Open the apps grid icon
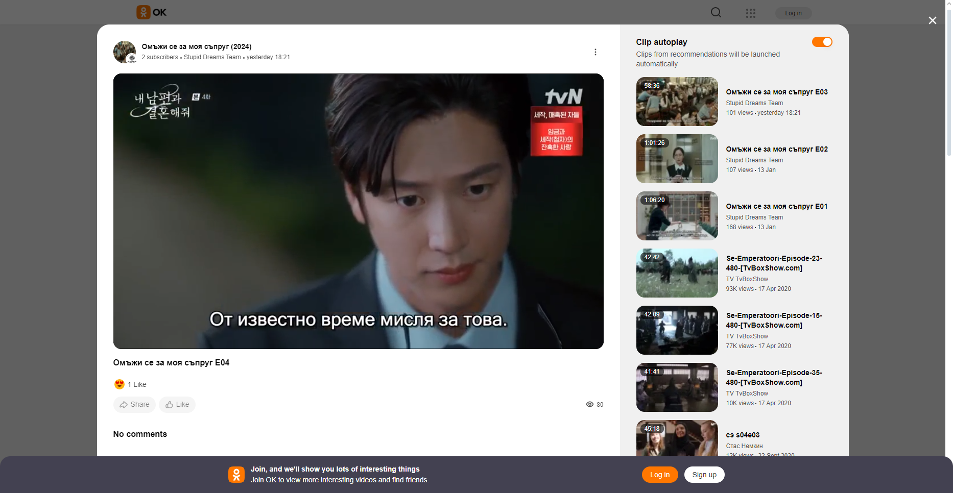The height and width of the screenshot is (493, 953). point(750,13)
